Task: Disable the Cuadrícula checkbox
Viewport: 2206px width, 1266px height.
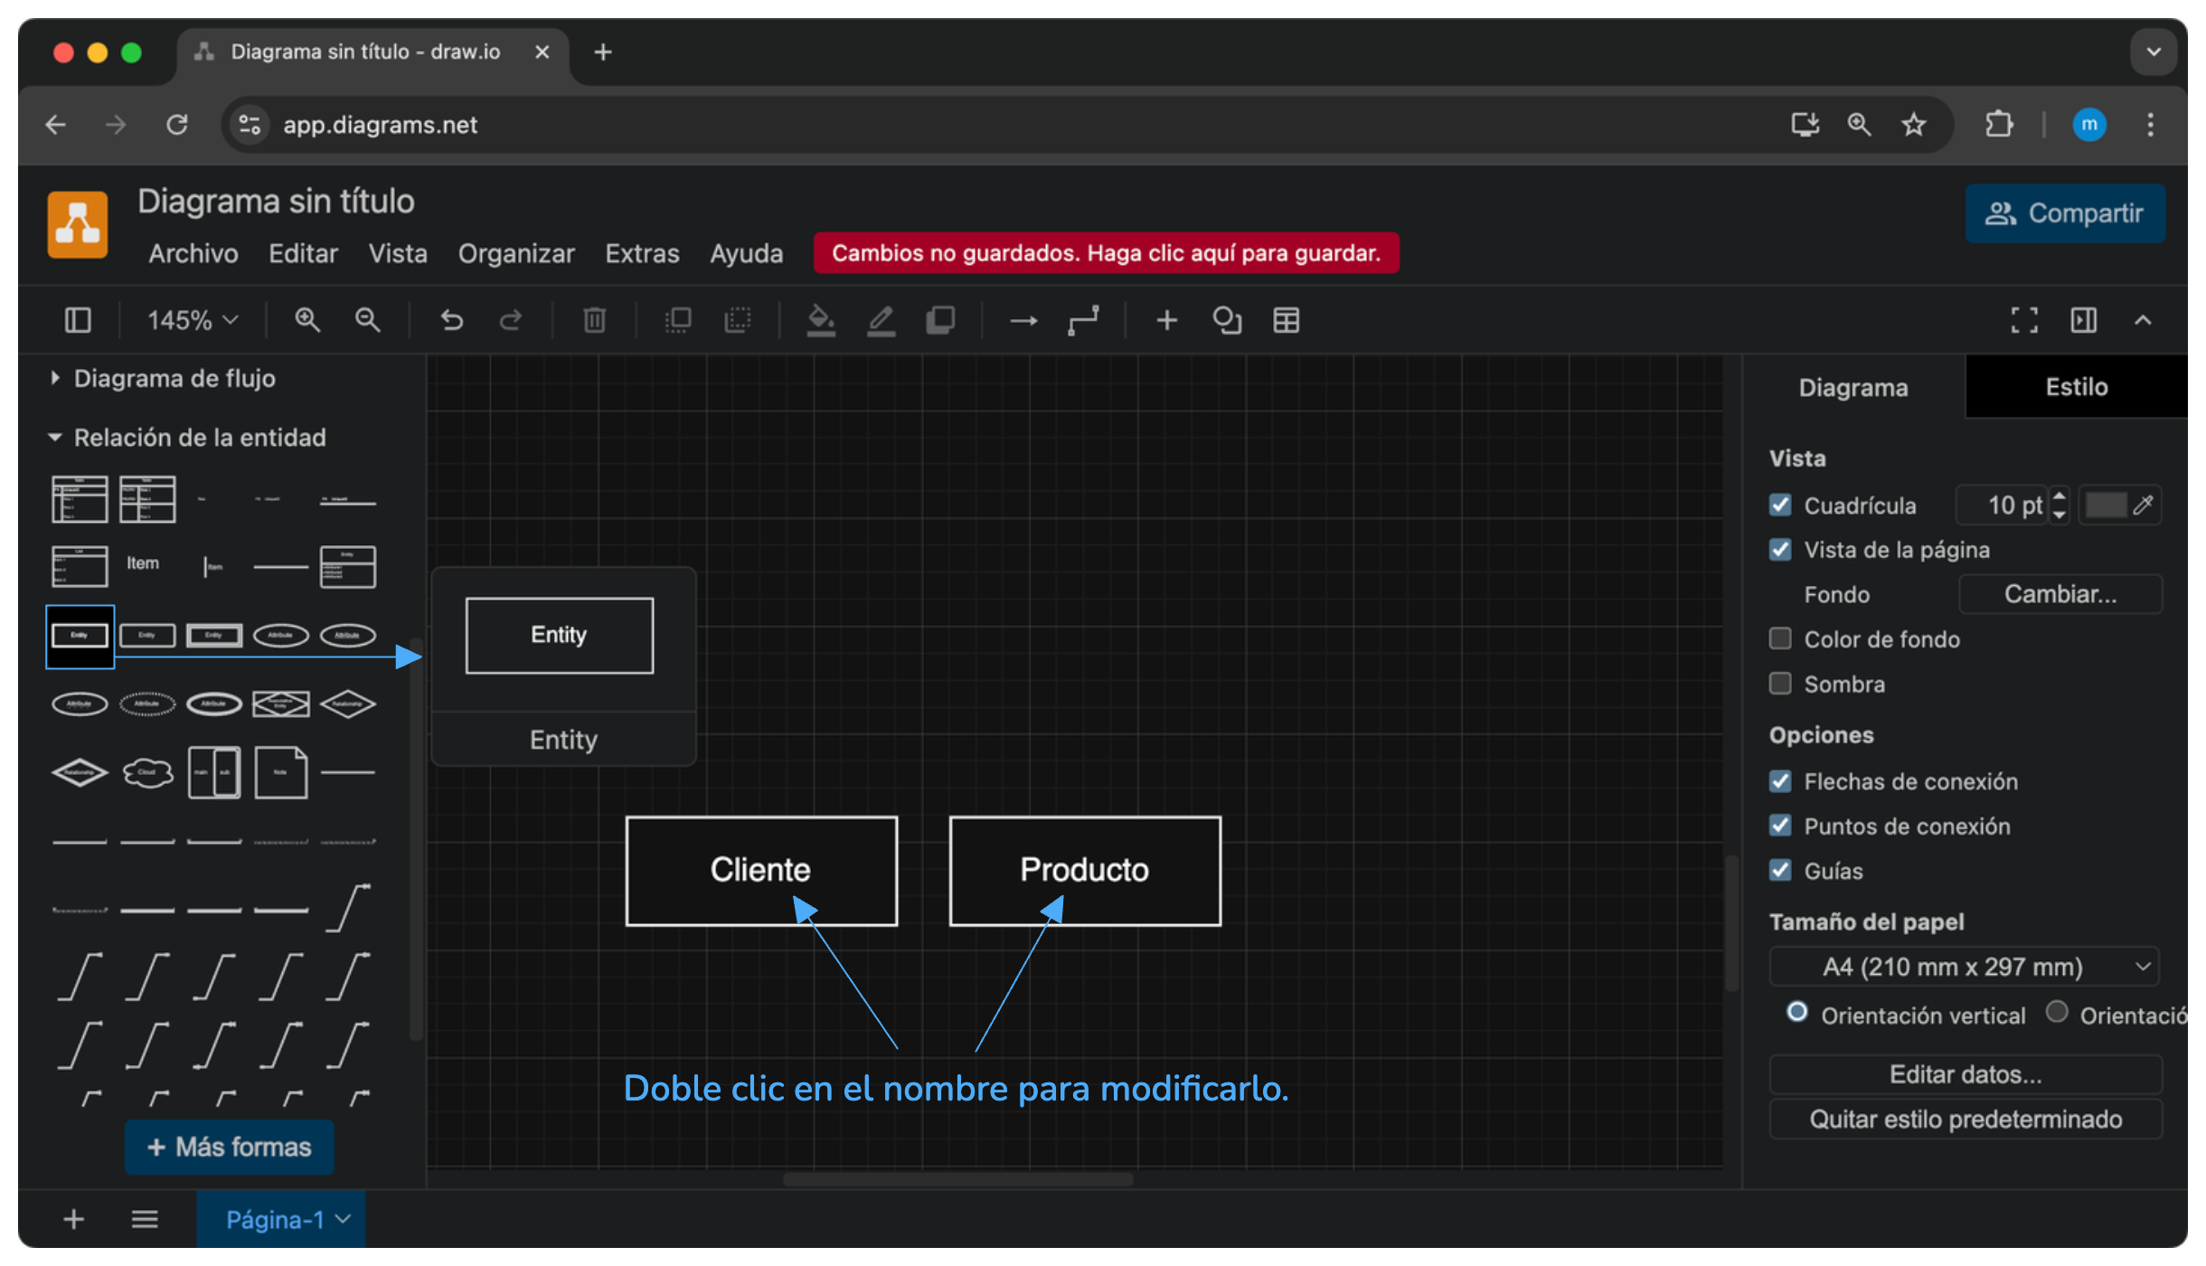Action: (x=1780, y=505)
